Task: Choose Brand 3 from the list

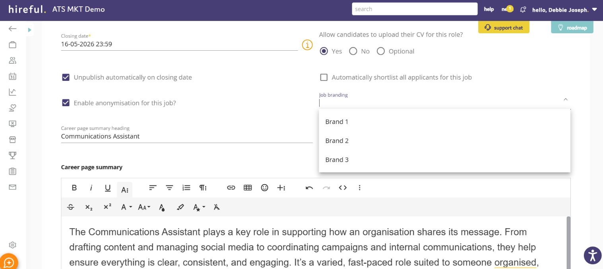Action: pos(444,160)
